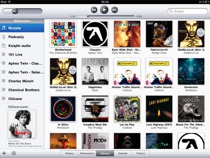The width and height of the screenshot is (210, 158).
Task: Click 'Coldcut' artist text
Action: [127, 128]
